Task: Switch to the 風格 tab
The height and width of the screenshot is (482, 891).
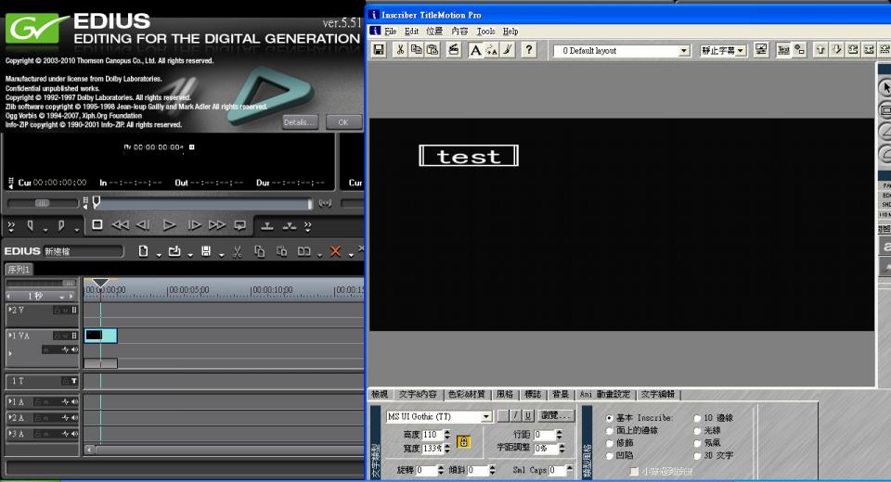Action: coord(505,394)
